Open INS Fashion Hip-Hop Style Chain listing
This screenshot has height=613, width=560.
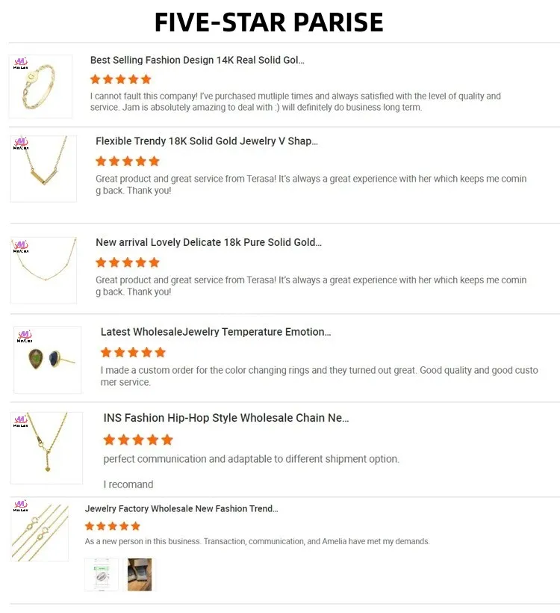(x=226, y=418)
